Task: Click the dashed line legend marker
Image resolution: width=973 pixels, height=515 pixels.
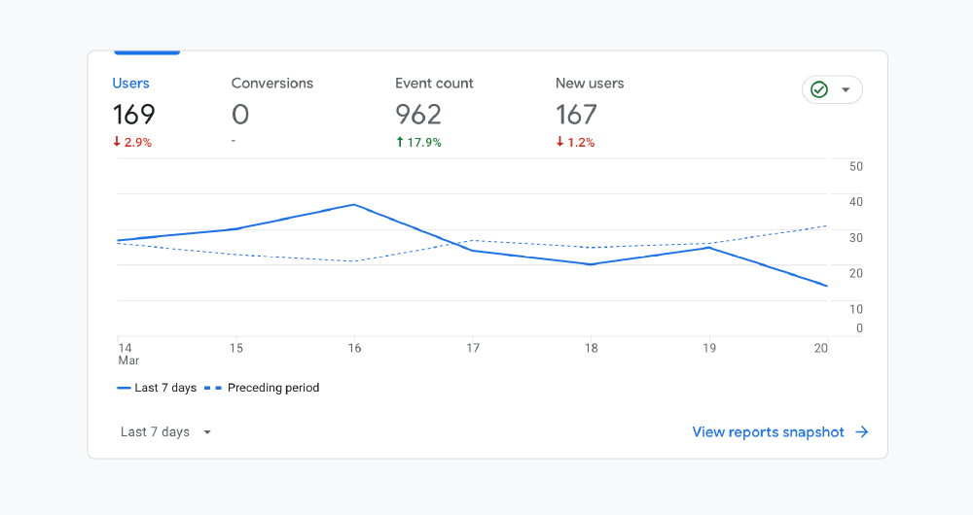Action: tap(212, 388)
